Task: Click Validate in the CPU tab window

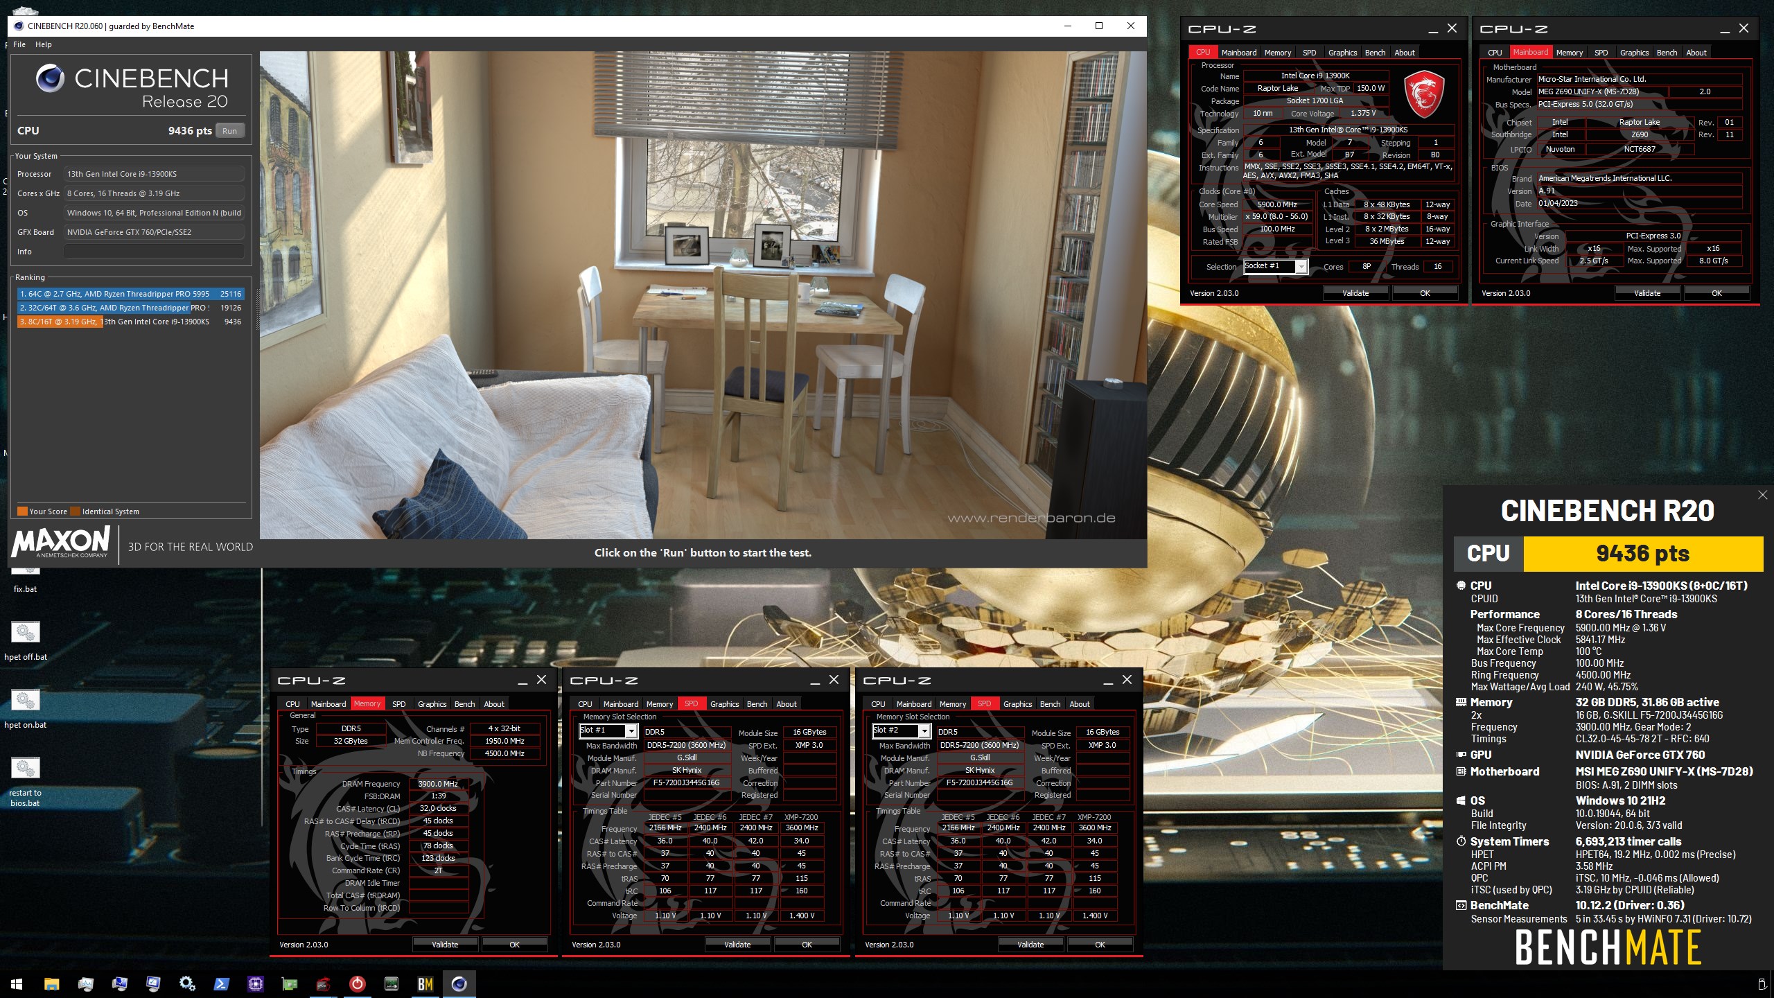Action: tap(1355, 293)
